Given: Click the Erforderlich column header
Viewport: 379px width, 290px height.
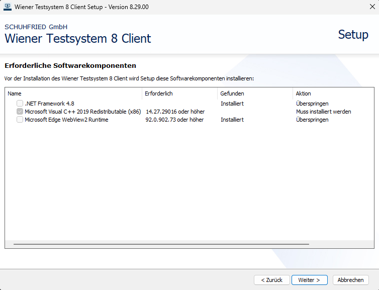Looking at the screenshot, I should (179, 93).
